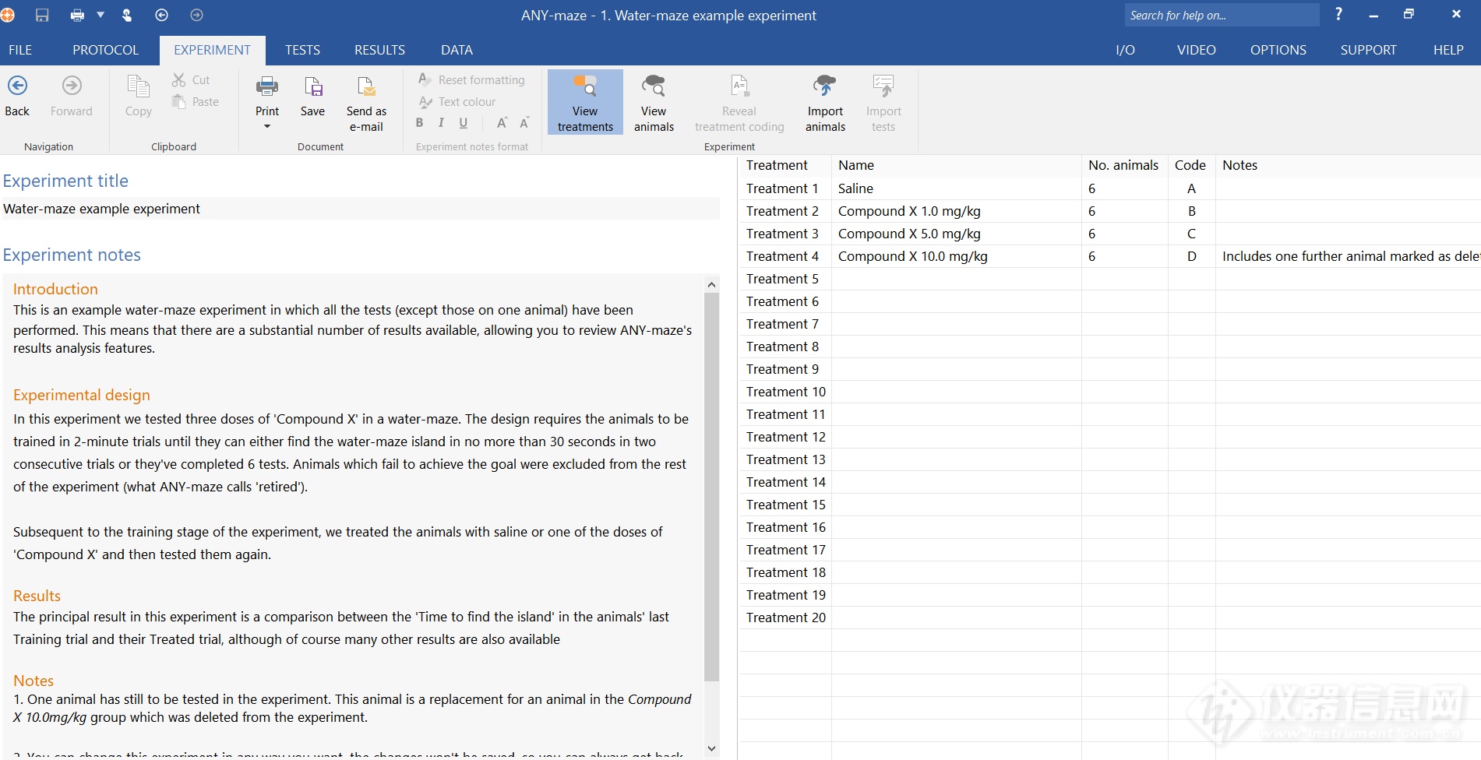Click the Import tests icon
The image size is (1481, 760).
pos(883,86)
